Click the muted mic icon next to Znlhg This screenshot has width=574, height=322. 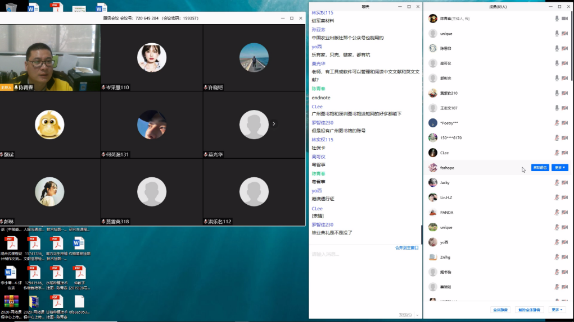click(557, 257)
